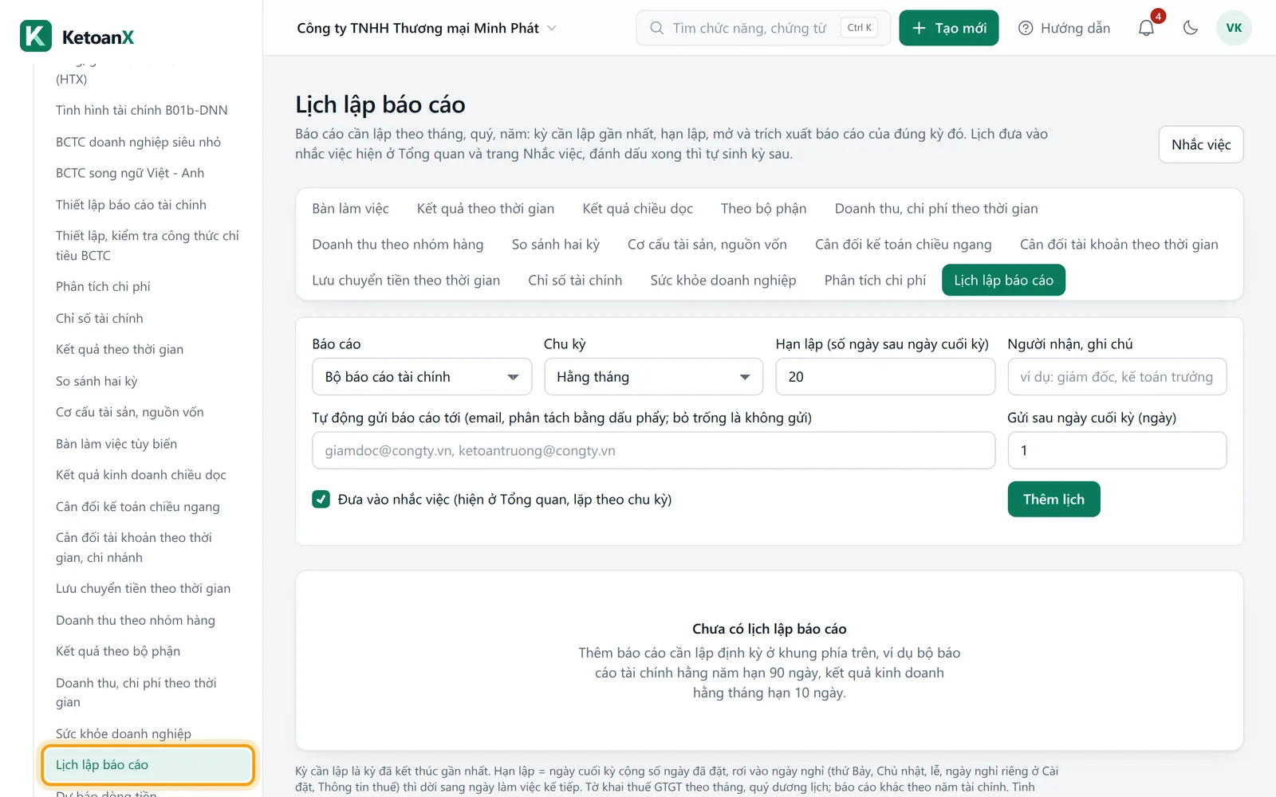Open Cơ cấu tài sản, nguồn vốn tab

click(x=707, y=244)
